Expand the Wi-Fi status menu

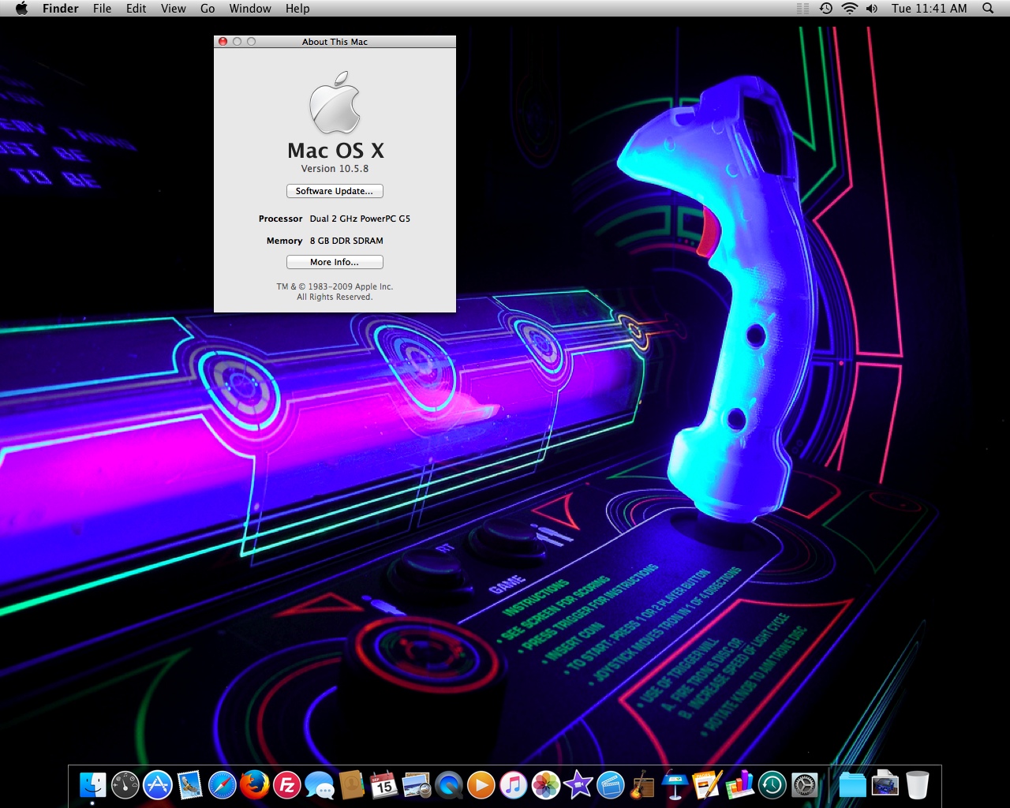pyautogui.click(x=849, y=9)
